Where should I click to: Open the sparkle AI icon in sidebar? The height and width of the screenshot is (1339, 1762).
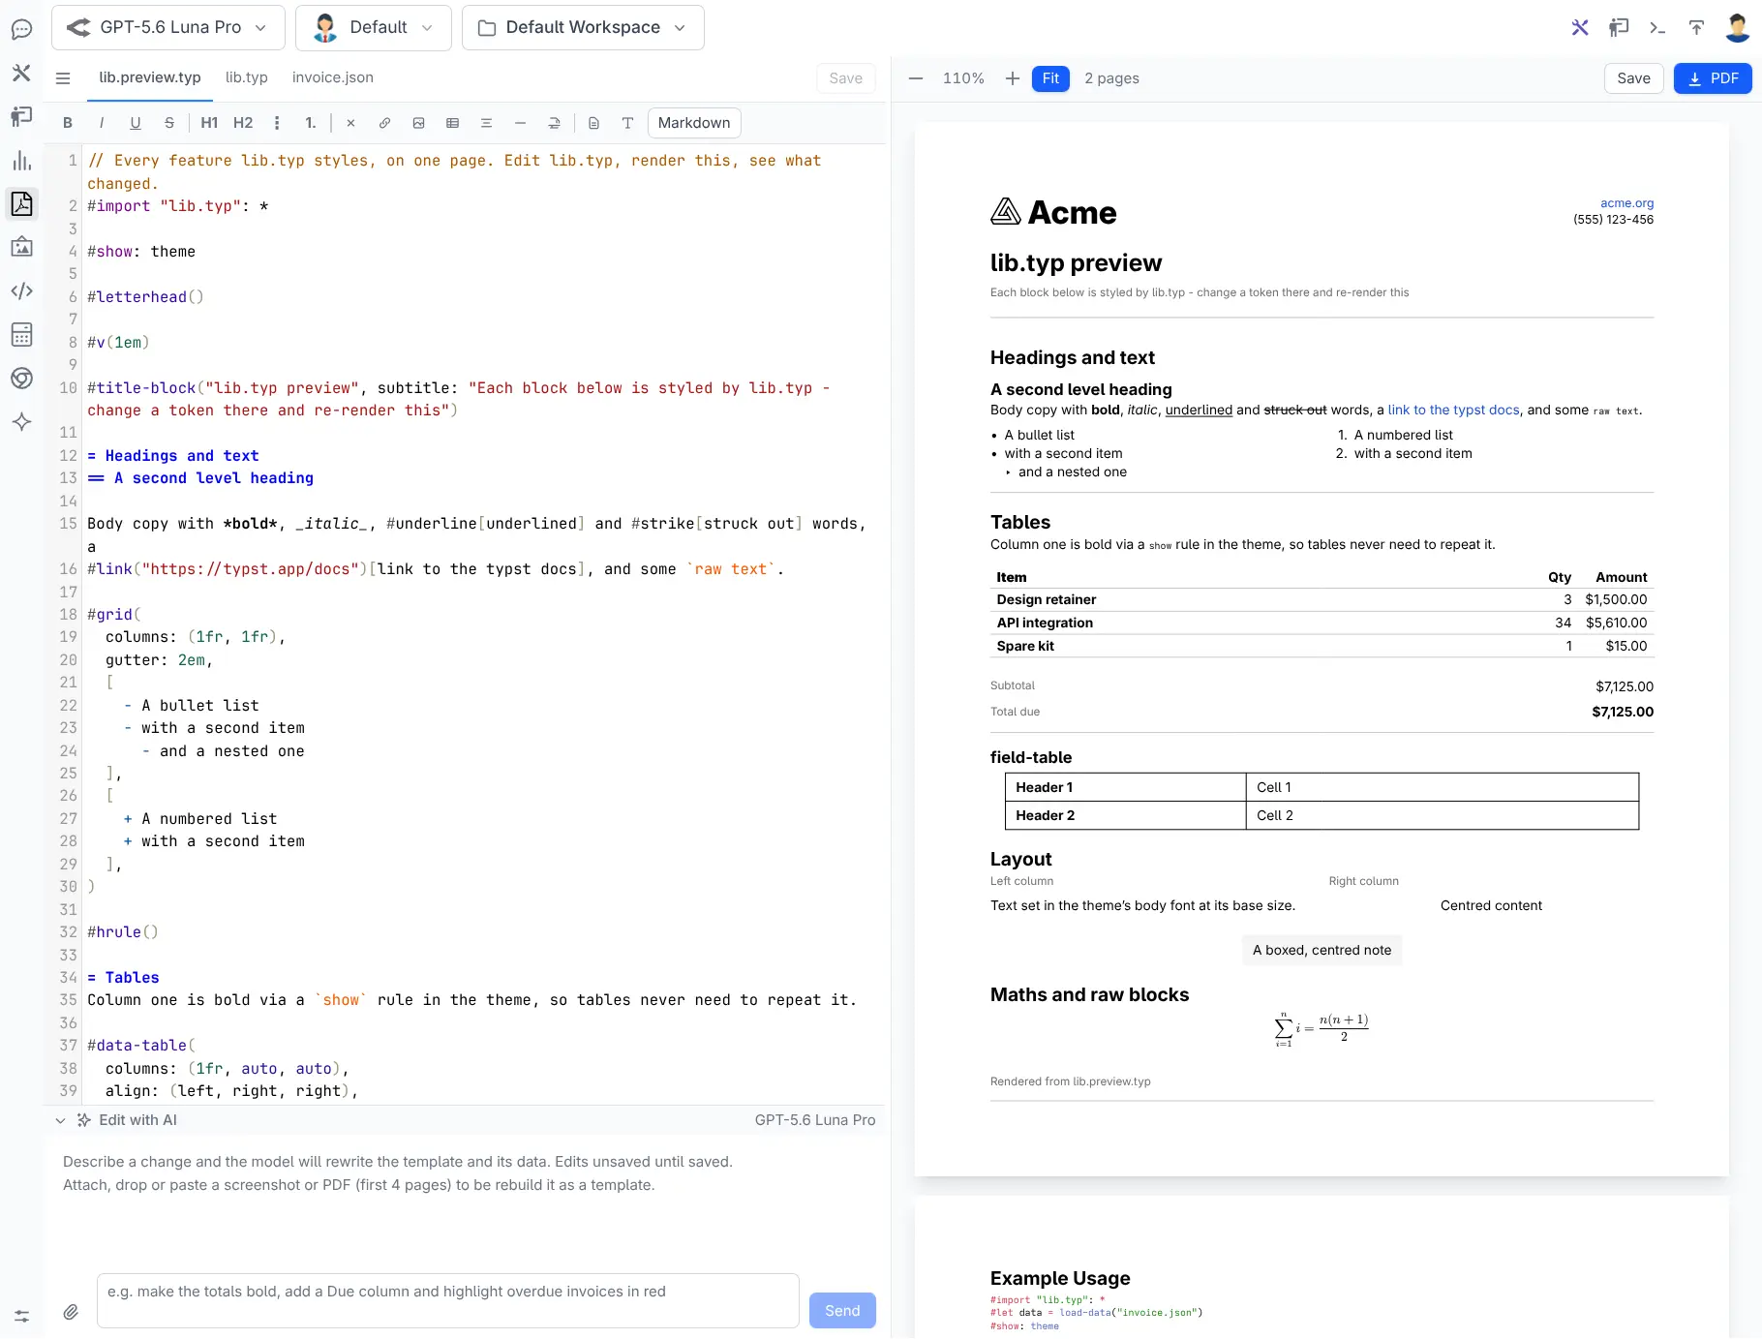tap(22, 421)
